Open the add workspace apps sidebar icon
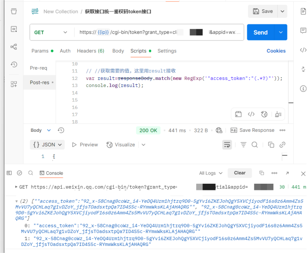 pyautogui.click(x=14, y=84)
